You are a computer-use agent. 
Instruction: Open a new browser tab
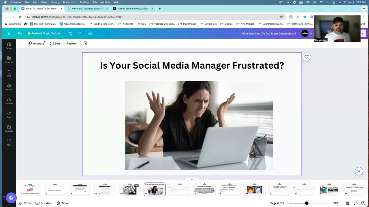tap(159, 9)
